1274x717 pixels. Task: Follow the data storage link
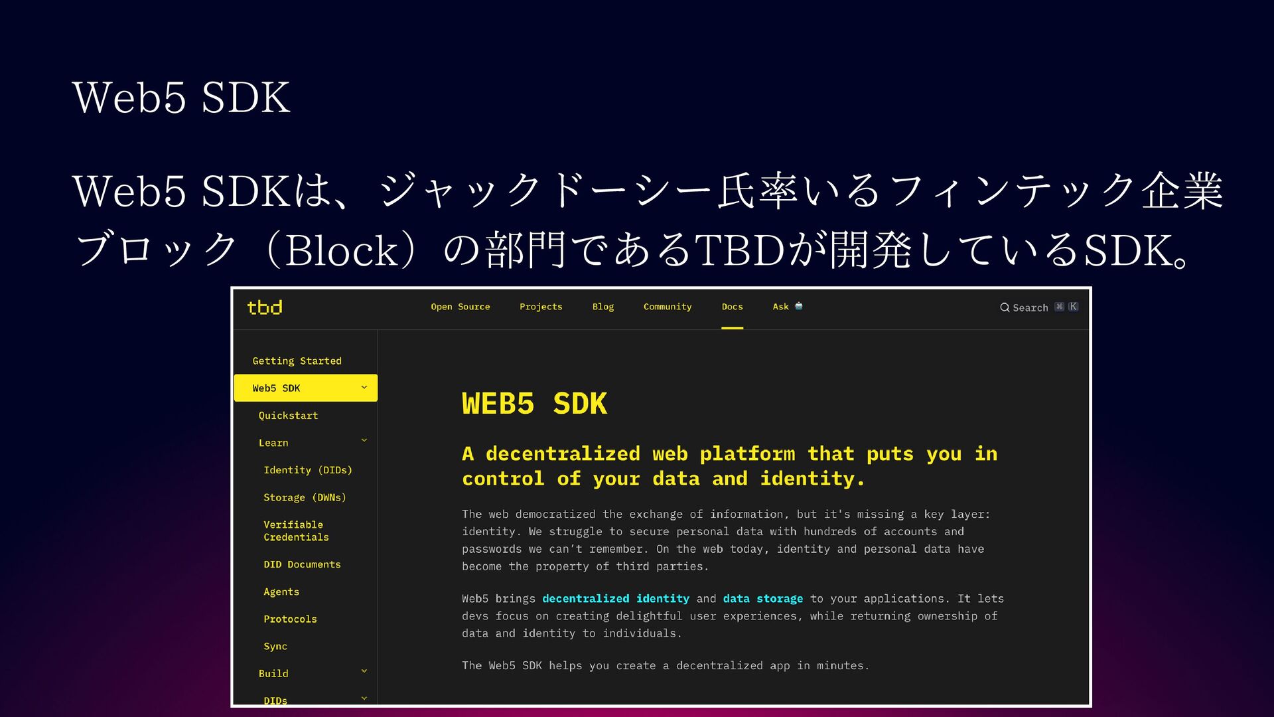tap(763, 599)
